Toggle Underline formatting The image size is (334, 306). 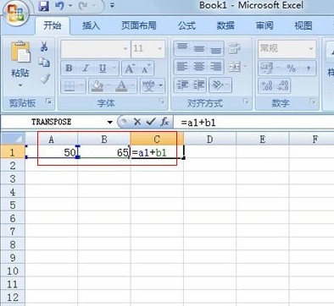click(103, 68)
